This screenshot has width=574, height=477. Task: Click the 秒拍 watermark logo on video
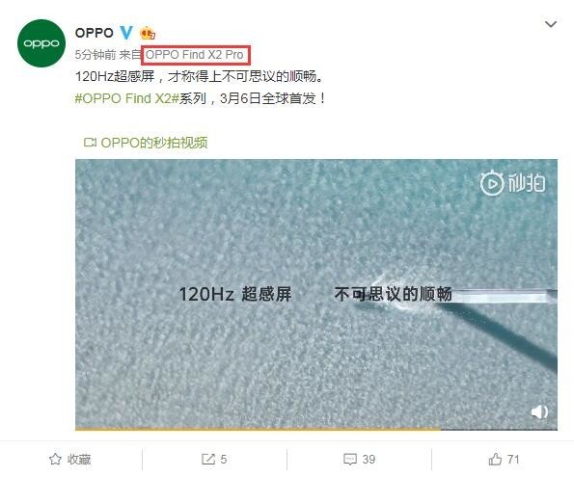512,183
